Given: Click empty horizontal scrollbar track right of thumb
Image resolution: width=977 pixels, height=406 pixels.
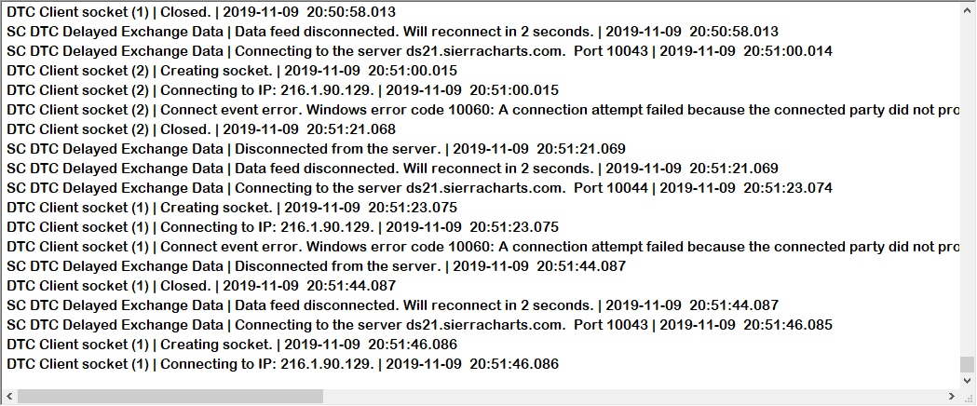Looking at the screenshot, I should [633, 396].
